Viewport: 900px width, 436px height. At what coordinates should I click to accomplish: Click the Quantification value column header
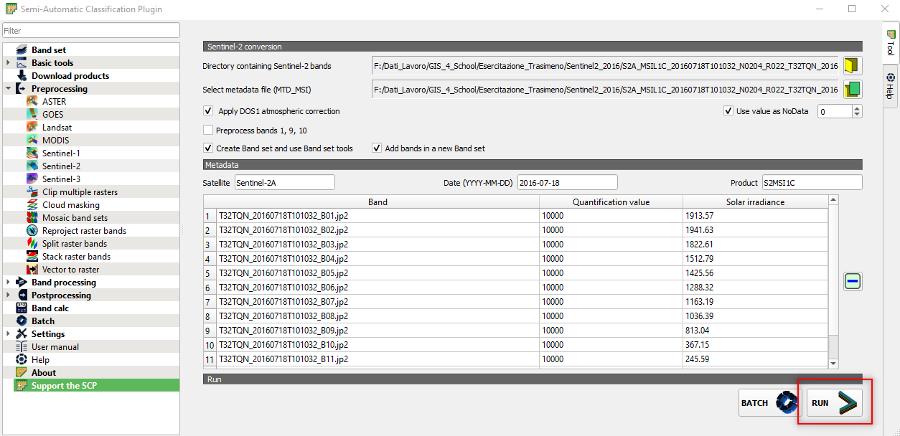tap(611, 202)
